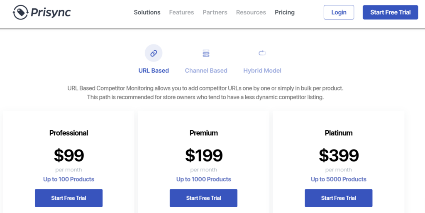Go to the Pricing page

285,12
